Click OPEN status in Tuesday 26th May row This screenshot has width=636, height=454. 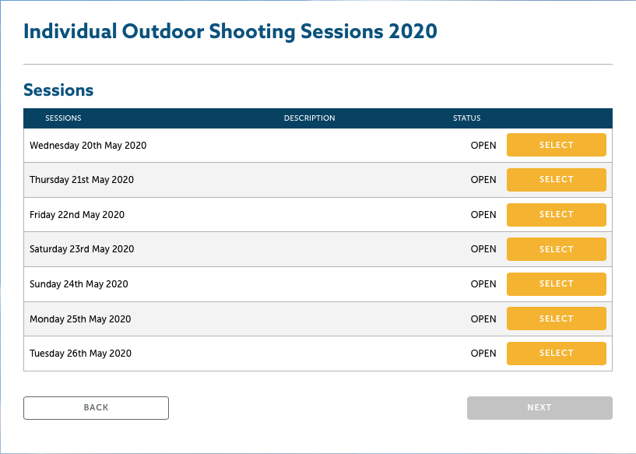point(483,354)
